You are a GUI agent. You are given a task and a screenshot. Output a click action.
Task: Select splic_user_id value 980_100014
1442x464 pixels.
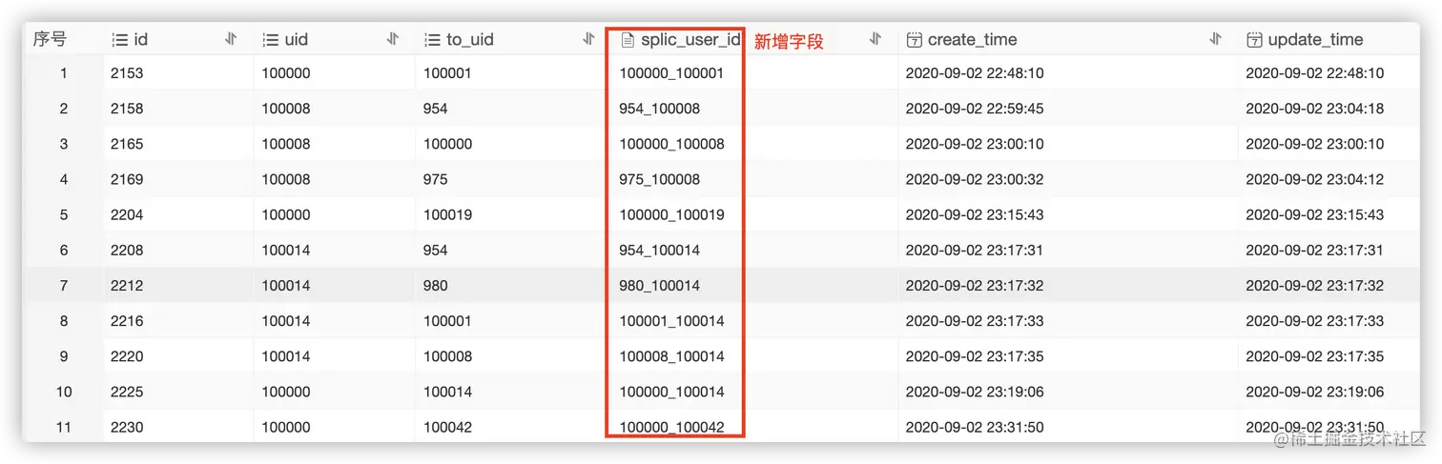(x=659, y=285)
